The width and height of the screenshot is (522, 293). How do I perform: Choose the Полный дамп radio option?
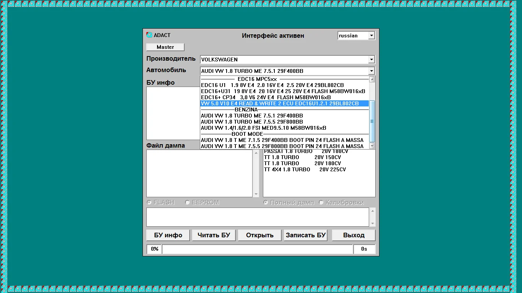266,202
